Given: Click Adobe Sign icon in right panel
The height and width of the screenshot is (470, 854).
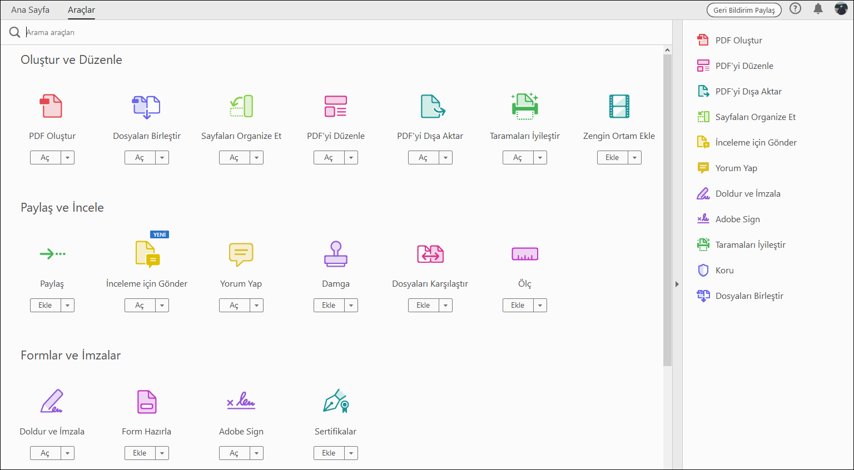Looking at the screenshot, I should click(703, 219).
